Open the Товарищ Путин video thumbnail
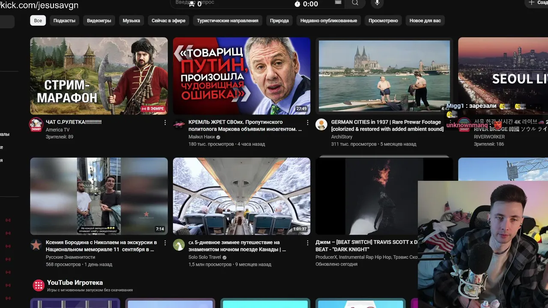This screenshot has width=548, height=308. pos(241,76)
